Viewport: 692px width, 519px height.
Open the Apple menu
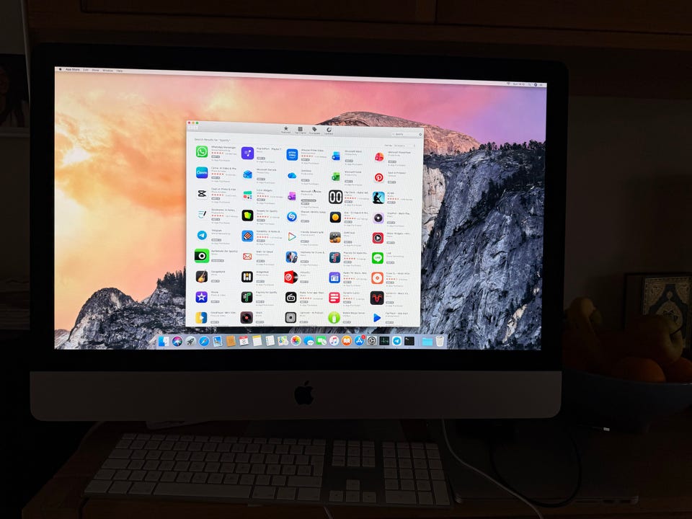tap(61, 69)
